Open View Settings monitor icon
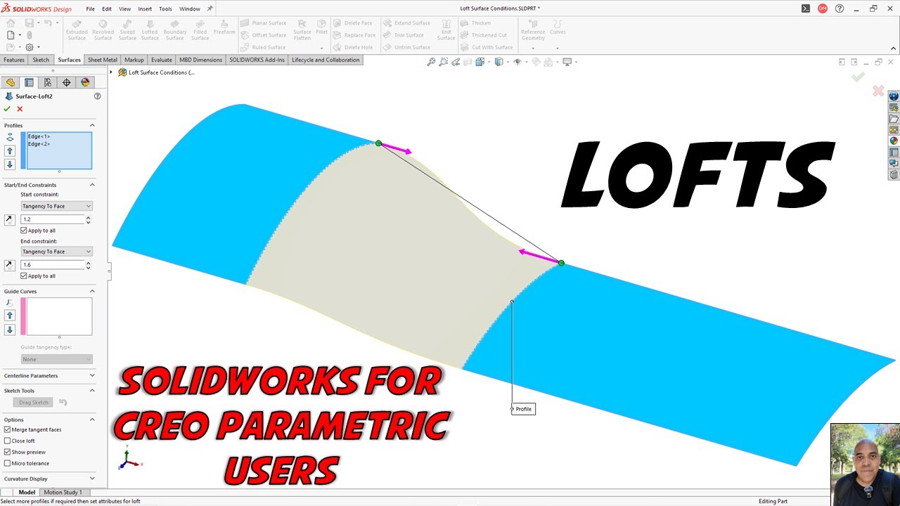Image resolution: width=900 pixels, height=506 pixels. point(567,62)
